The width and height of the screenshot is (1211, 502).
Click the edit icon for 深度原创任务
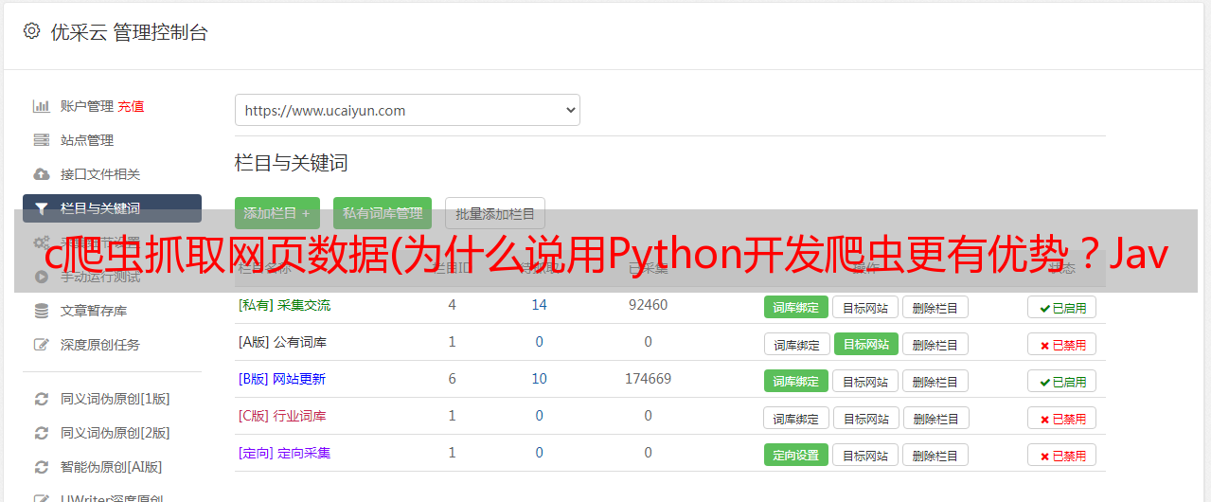click(41, 345)
